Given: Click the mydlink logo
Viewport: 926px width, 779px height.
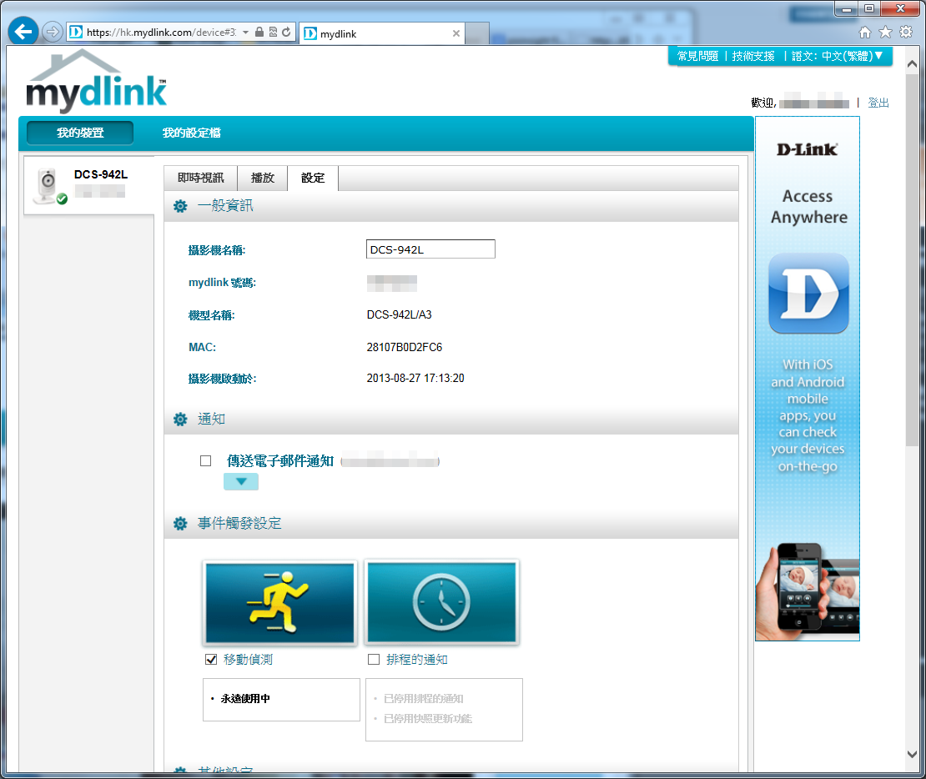Looking at the screenshot, I should coord(96,83).
